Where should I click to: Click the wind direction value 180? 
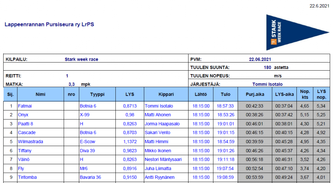[x=267, y=67]
